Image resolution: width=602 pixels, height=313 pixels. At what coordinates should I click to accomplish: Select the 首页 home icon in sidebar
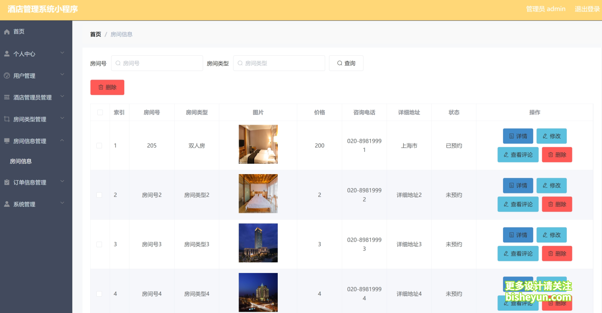click(6, 31)
